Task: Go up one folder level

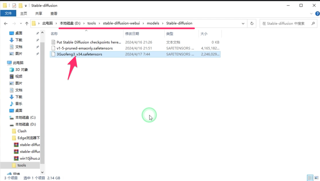Action: coord(27,24)
